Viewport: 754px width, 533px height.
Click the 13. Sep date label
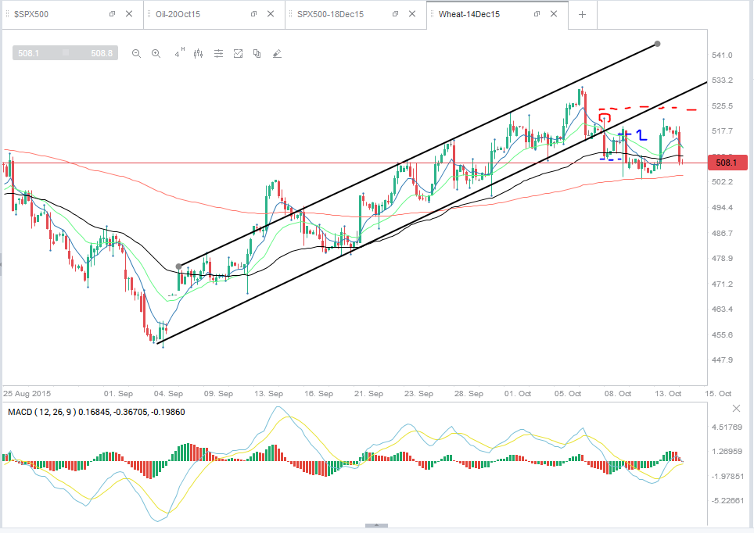(x=269, y=394)
